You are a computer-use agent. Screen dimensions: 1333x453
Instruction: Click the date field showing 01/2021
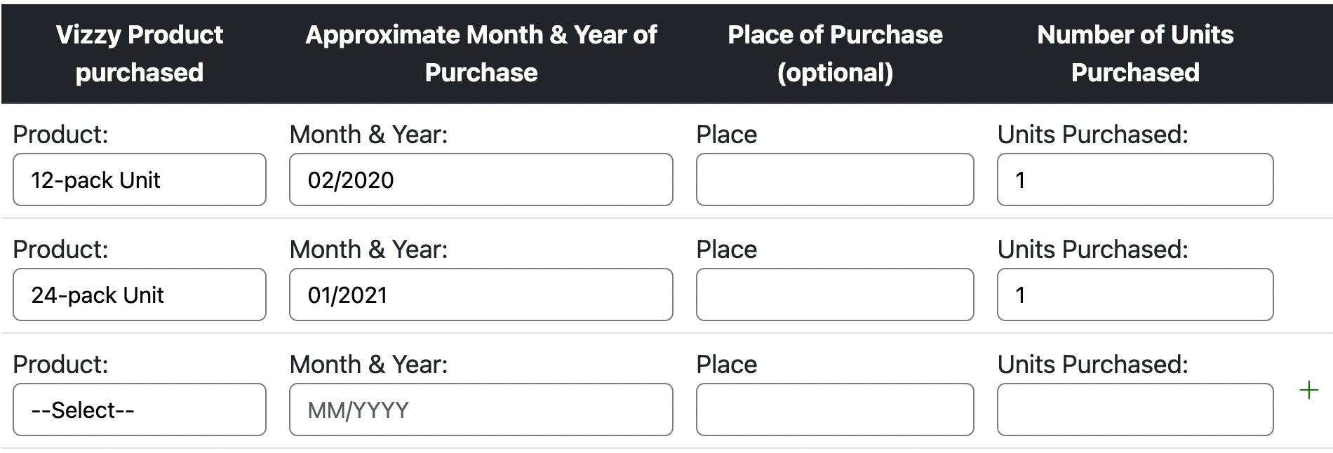[x=481, y=295]
